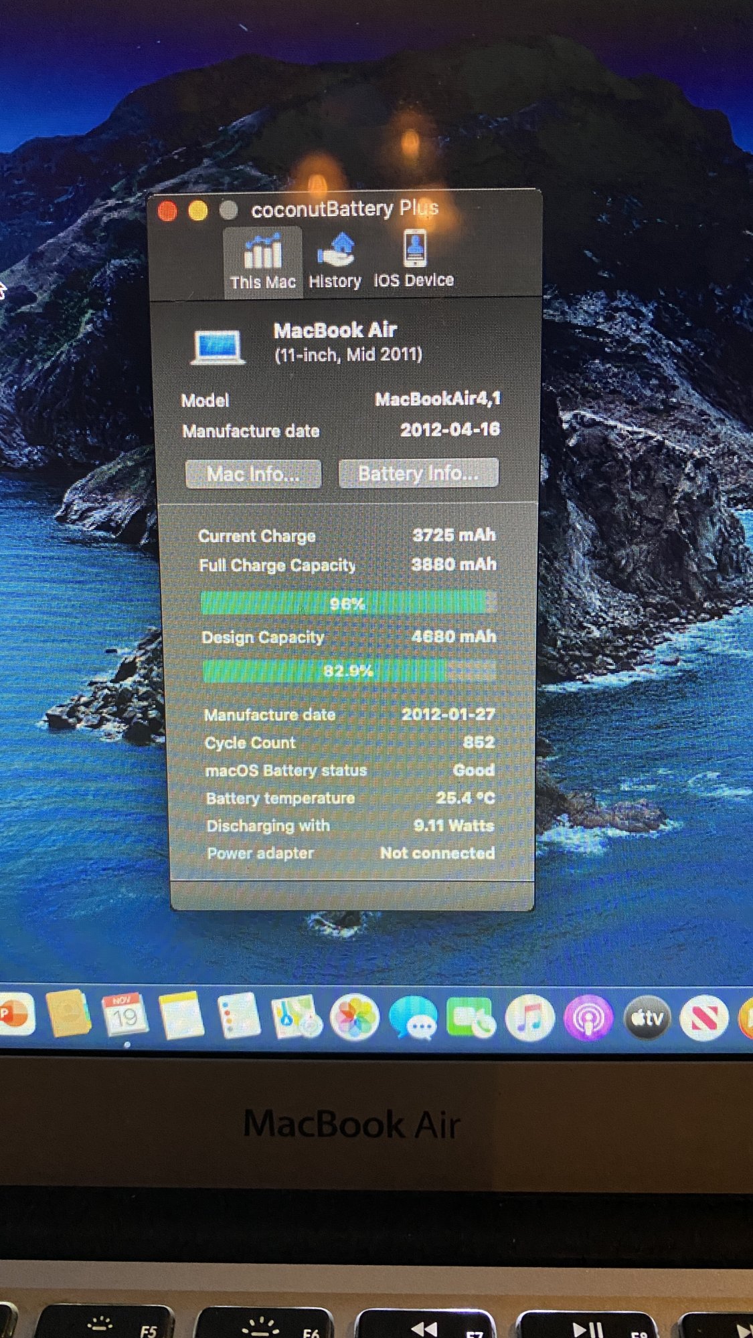Open Notes from the Dock
Image resolution: width=753 pixels, height=1338 pixels.
click(x=181, y=1016)
